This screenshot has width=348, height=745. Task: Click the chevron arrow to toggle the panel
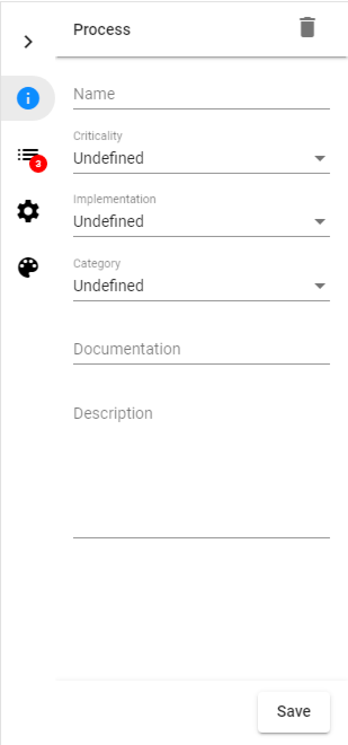28,42
